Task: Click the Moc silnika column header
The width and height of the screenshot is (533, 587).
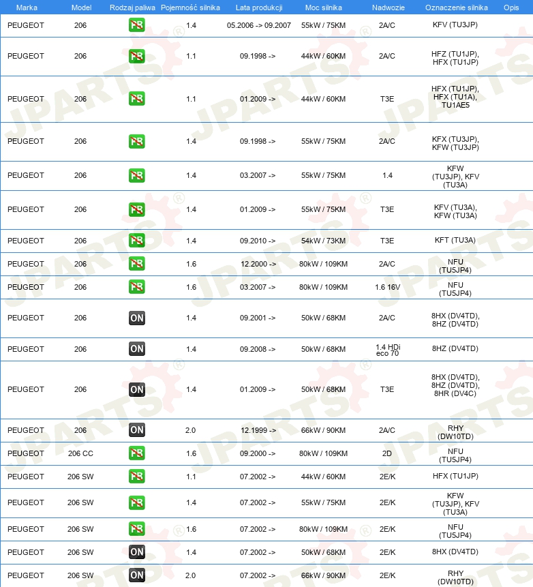Action: 323,7
